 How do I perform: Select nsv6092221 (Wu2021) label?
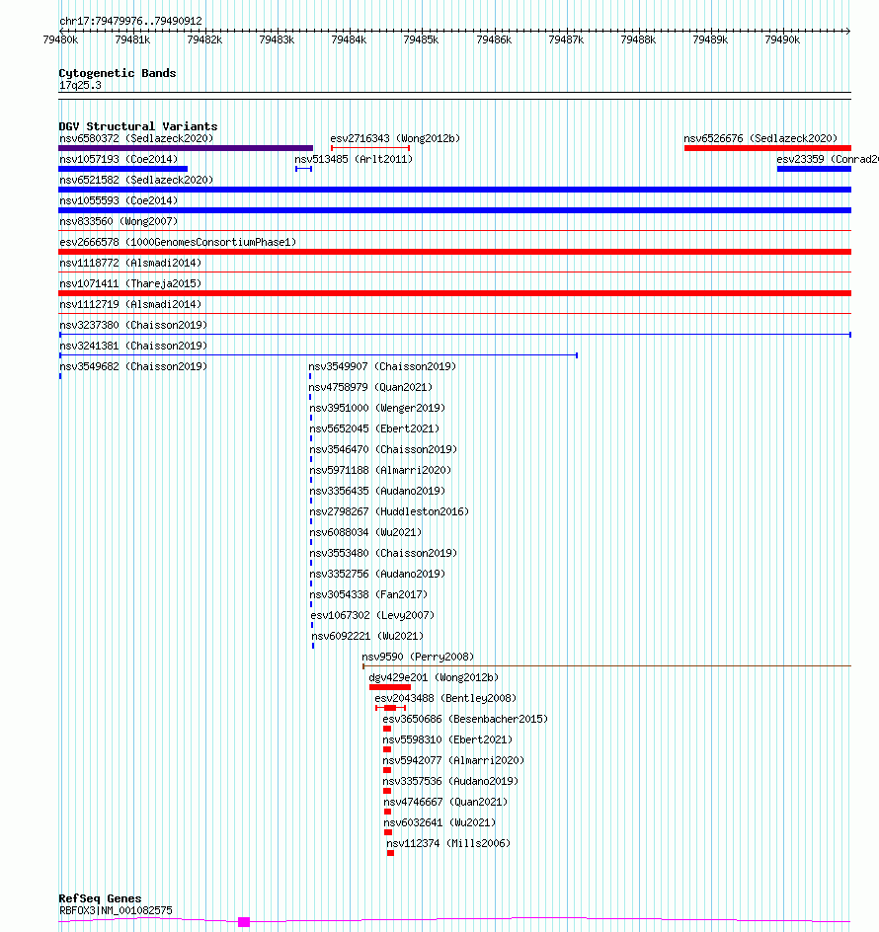(367, 637)
